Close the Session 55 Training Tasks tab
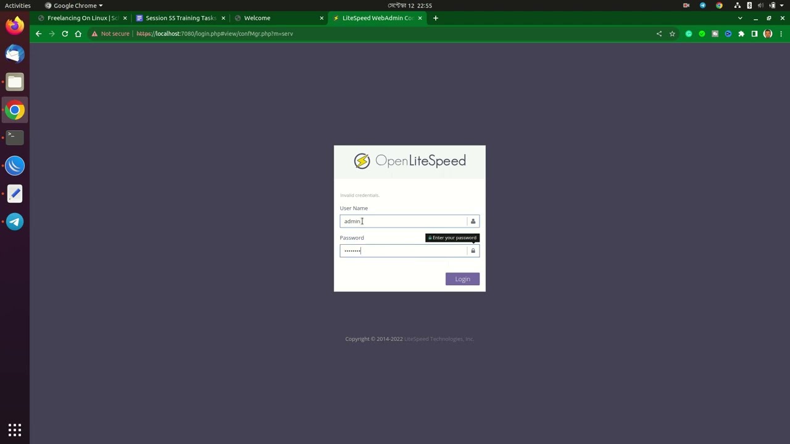790x444 pixels. pos(223,18)
